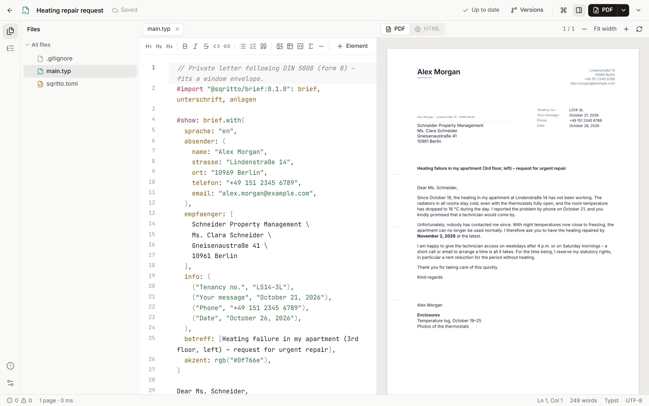Go back with the arrow icon
This screenshot has width=649, height=406.
(10, 10)
